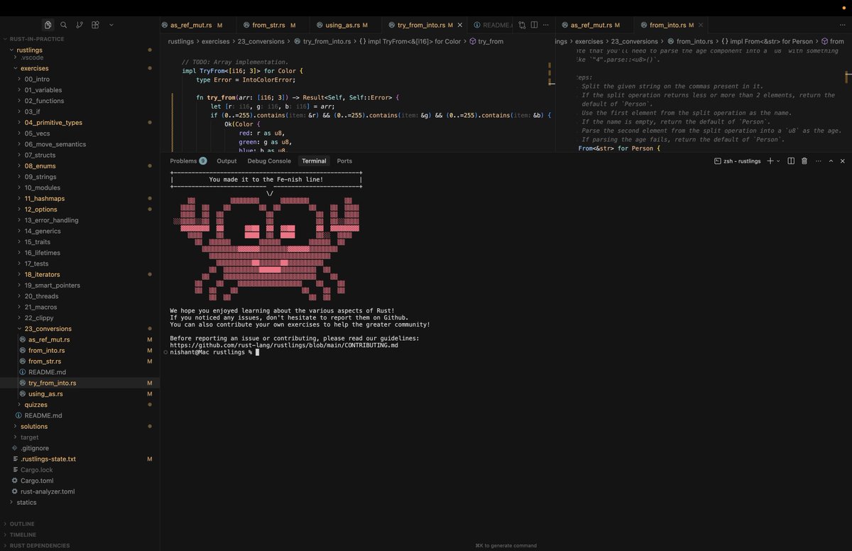Open the Source Control view icon

[x=79, y=25]
